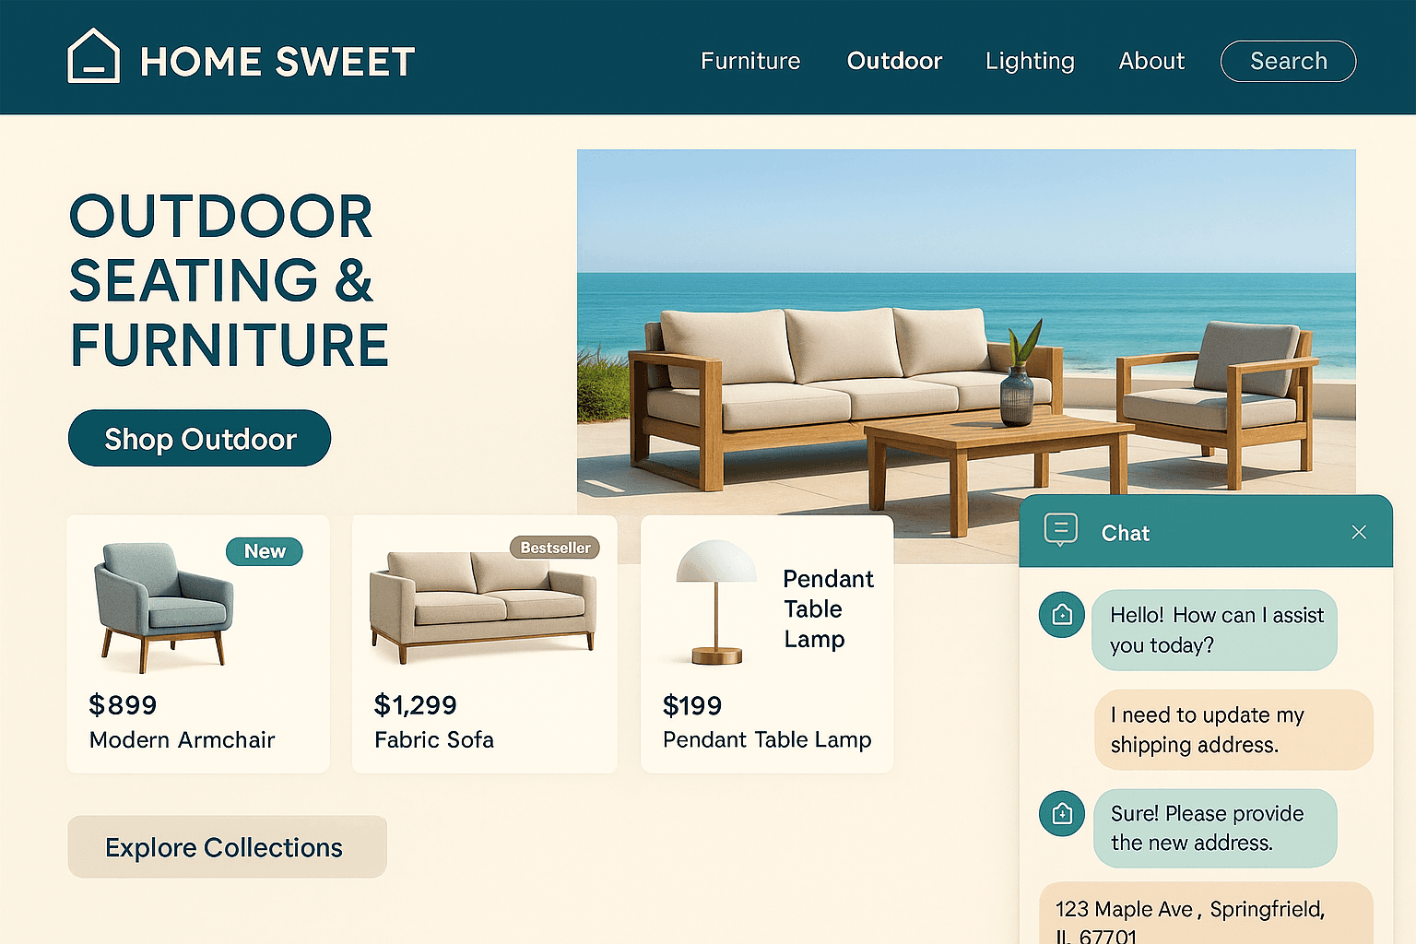Click the Bestseller badge on the sofa card
Image resolution: width=1416 pixels, height=944 pixels.
click(555, 548)
